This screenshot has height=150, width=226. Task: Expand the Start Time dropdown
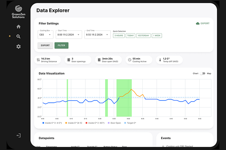point(68,35)
